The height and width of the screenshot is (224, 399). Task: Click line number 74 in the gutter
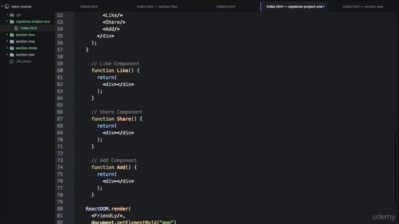pos(60,167)
